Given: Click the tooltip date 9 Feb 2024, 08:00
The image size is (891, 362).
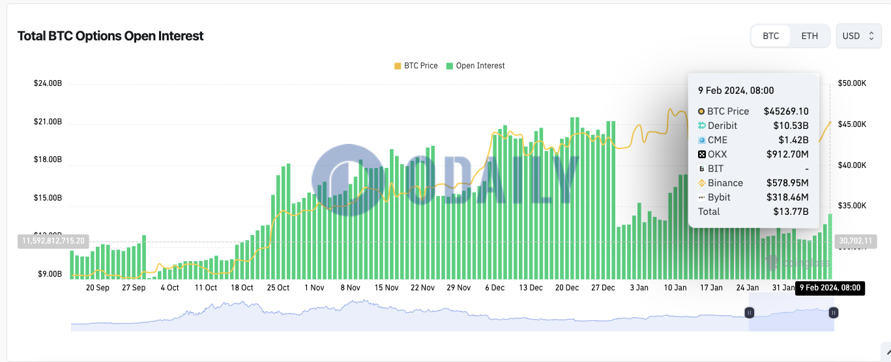Looking at the screenshot, I should coord(736,90).
